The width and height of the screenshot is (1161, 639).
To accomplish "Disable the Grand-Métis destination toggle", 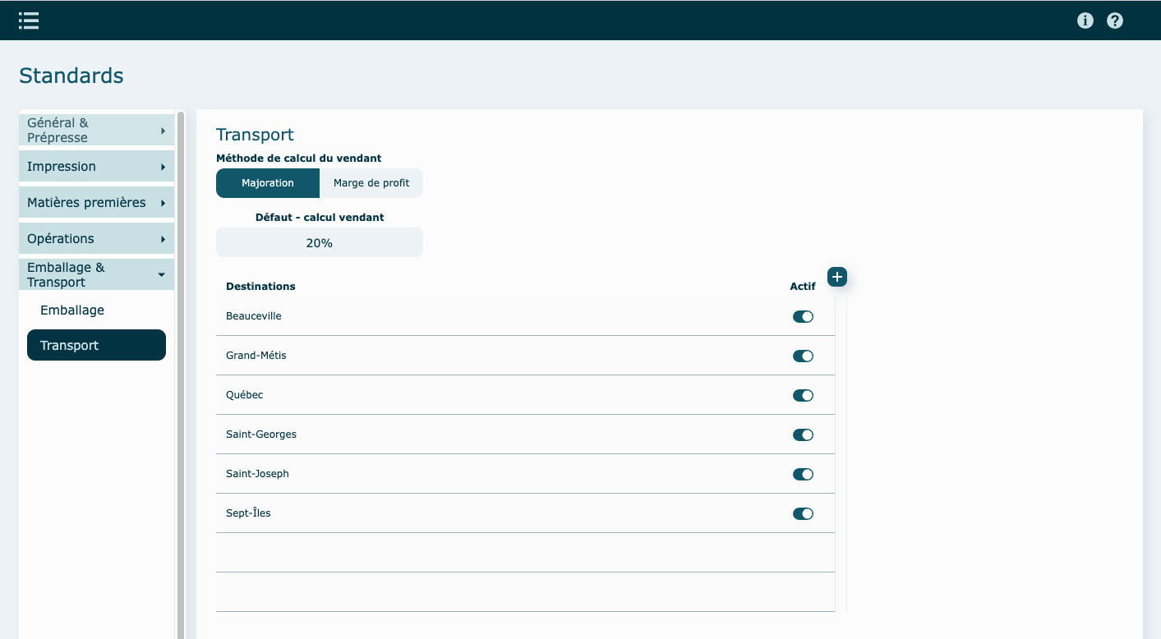I will (803, 356).
